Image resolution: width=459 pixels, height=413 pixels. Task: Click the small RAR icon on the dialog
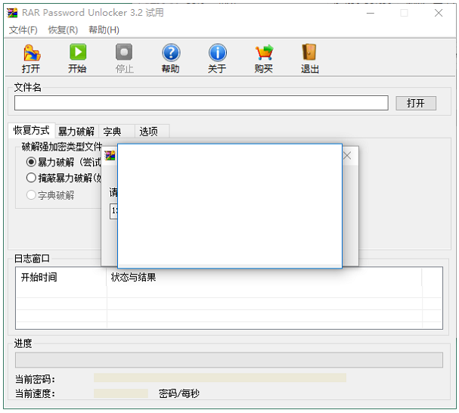pyautogui.click(x=110, y=156)
